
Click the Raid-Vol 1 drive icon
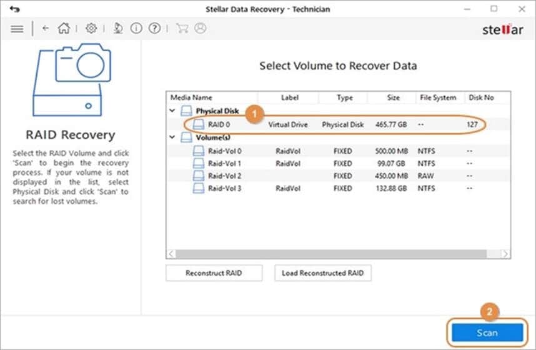point(199,164)
